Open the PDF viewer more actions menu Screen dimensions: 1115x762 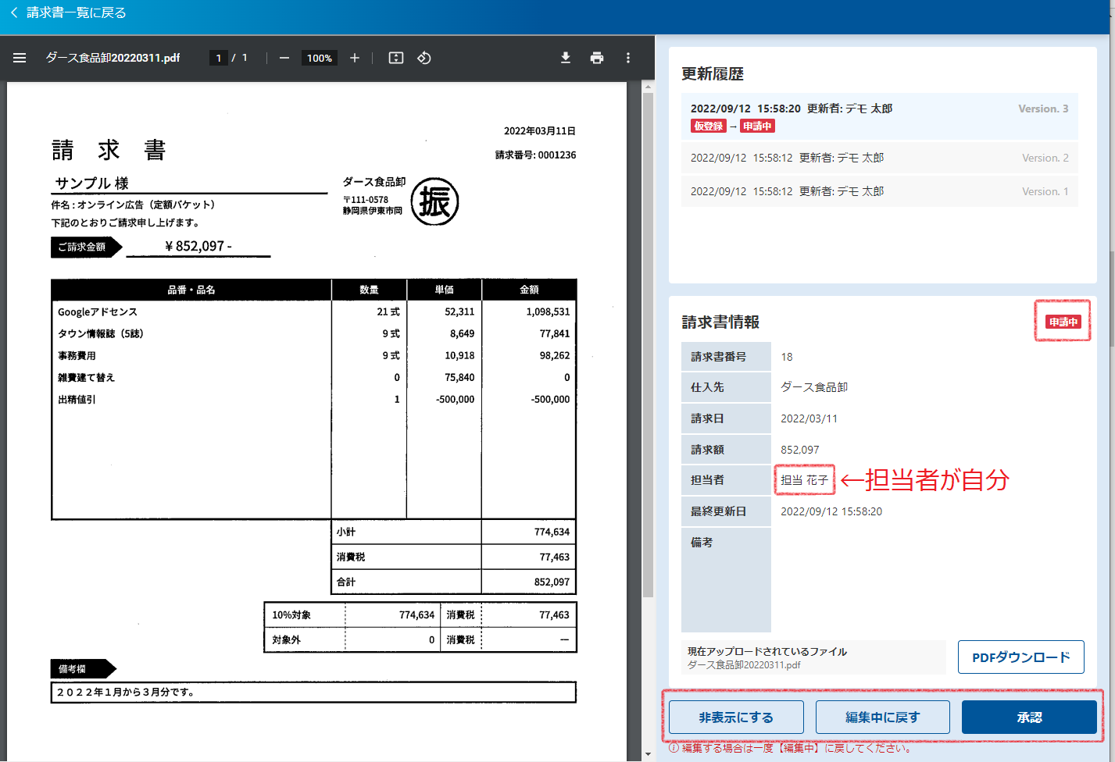point(628,58)
